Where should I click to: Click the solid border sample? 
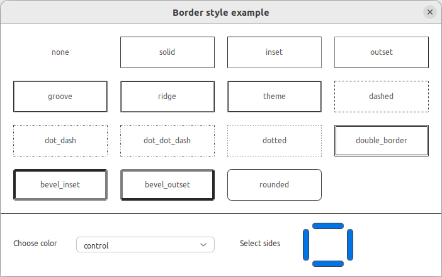click(x=167, y=52)
